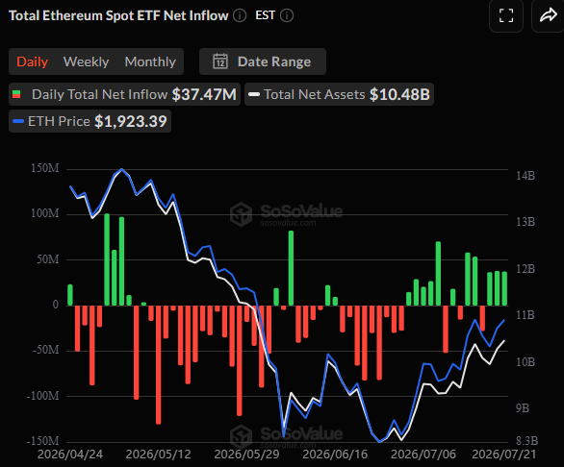The height and width of the screenshot is (467, 564).
Task: Select the Daily tab
Action: 33,61
